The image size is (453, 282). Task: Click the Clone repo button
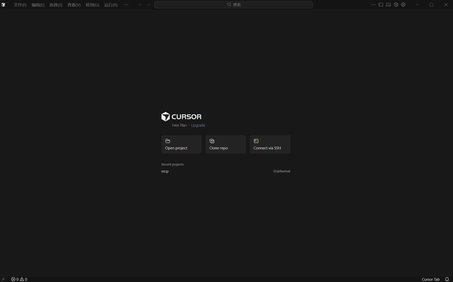(225, 144)
